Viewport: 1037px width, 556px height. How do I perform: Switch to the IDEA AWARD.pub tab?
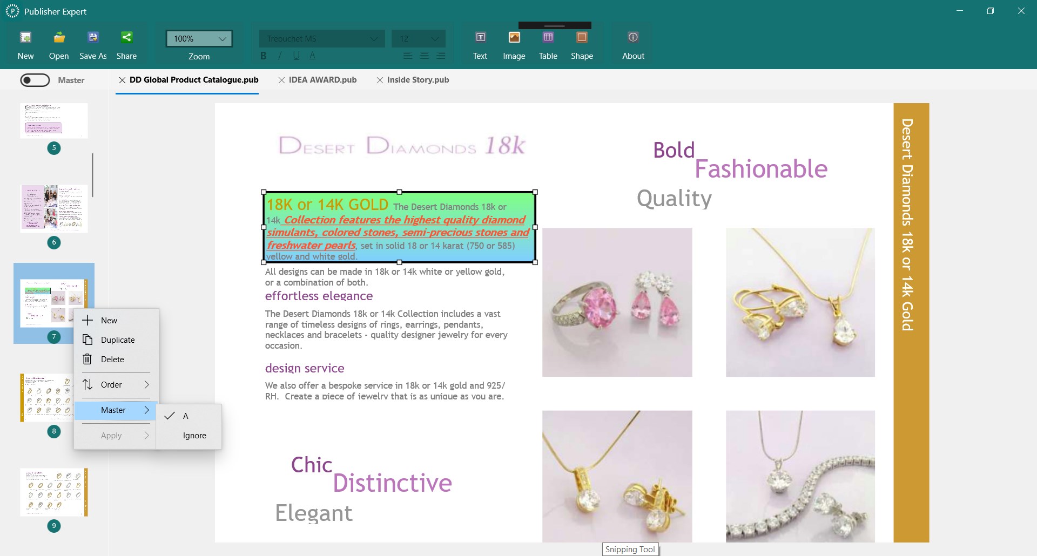(322, 80)
